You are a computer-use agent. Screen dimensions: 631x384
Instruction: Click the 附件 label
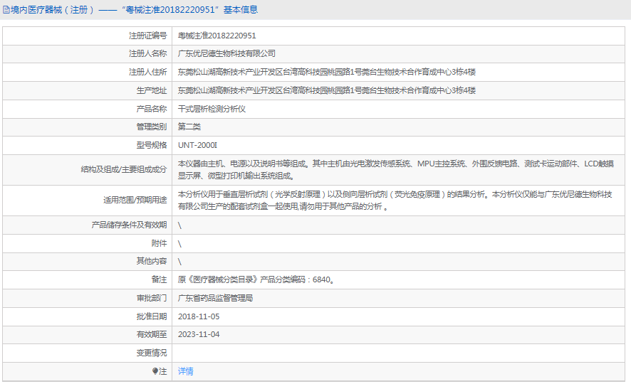pos(159,243)
